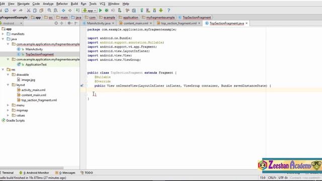This screenshot has height=181, width=322.
Task: Click the src breadcrumb
Action: coord(49,18)
